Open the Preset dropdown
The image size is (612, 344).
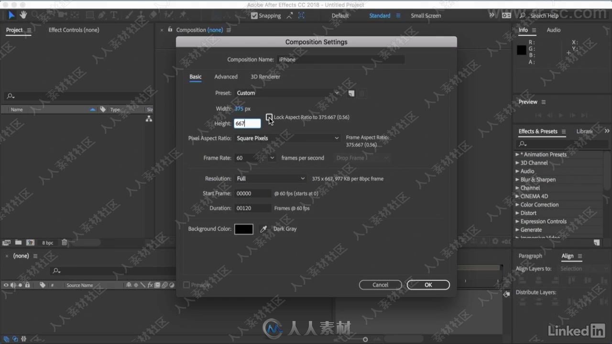click(x=288, y=93)
